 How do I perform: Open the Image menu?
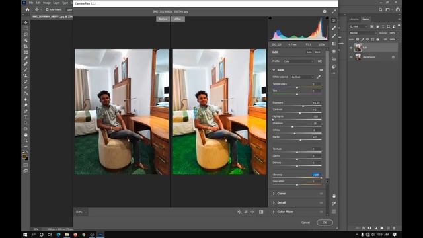coord(47,3)
